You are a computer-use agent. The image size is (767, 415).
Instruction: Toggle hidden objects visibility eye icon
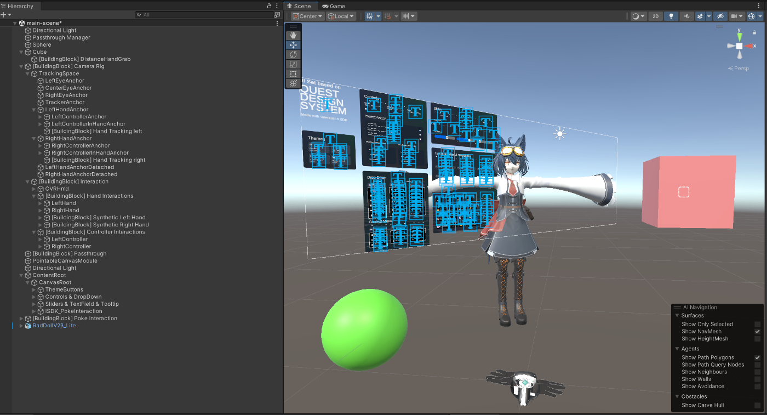pos(720,16)
